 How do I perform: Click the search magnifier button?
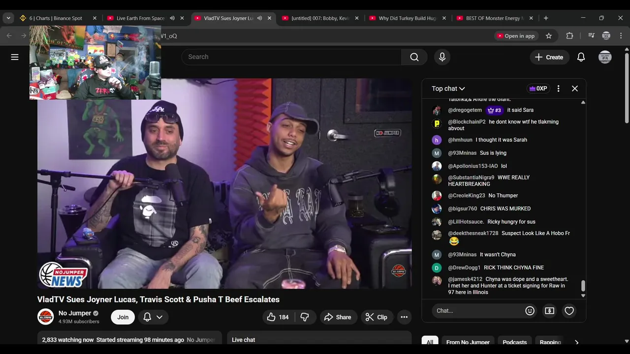tap(414, 57)
